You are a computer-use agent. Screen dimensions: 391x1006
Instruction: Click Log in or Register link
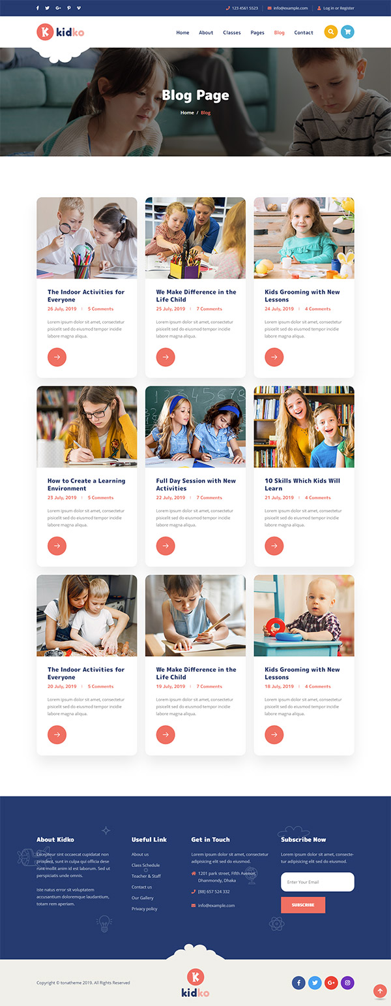click(x=339, y=8)
